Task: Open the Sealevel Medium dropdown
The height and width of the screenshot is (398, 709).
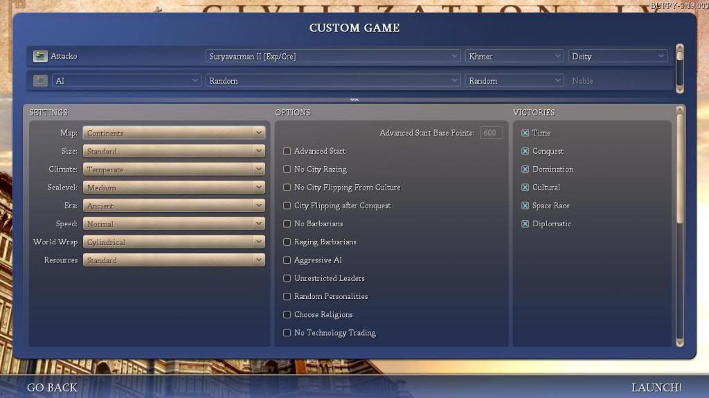Action: (174, 188)
